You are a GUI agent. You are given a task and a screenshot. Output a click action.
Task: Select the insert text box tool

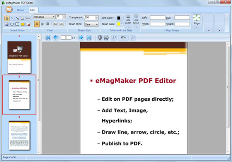(22, 18)
